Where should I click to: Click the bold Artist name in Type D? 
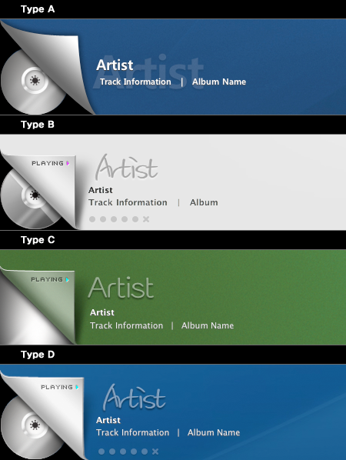pyautogui.click(x=108, y=420)
